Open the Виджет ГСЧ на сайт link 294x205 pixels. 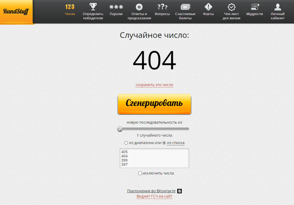154,196
